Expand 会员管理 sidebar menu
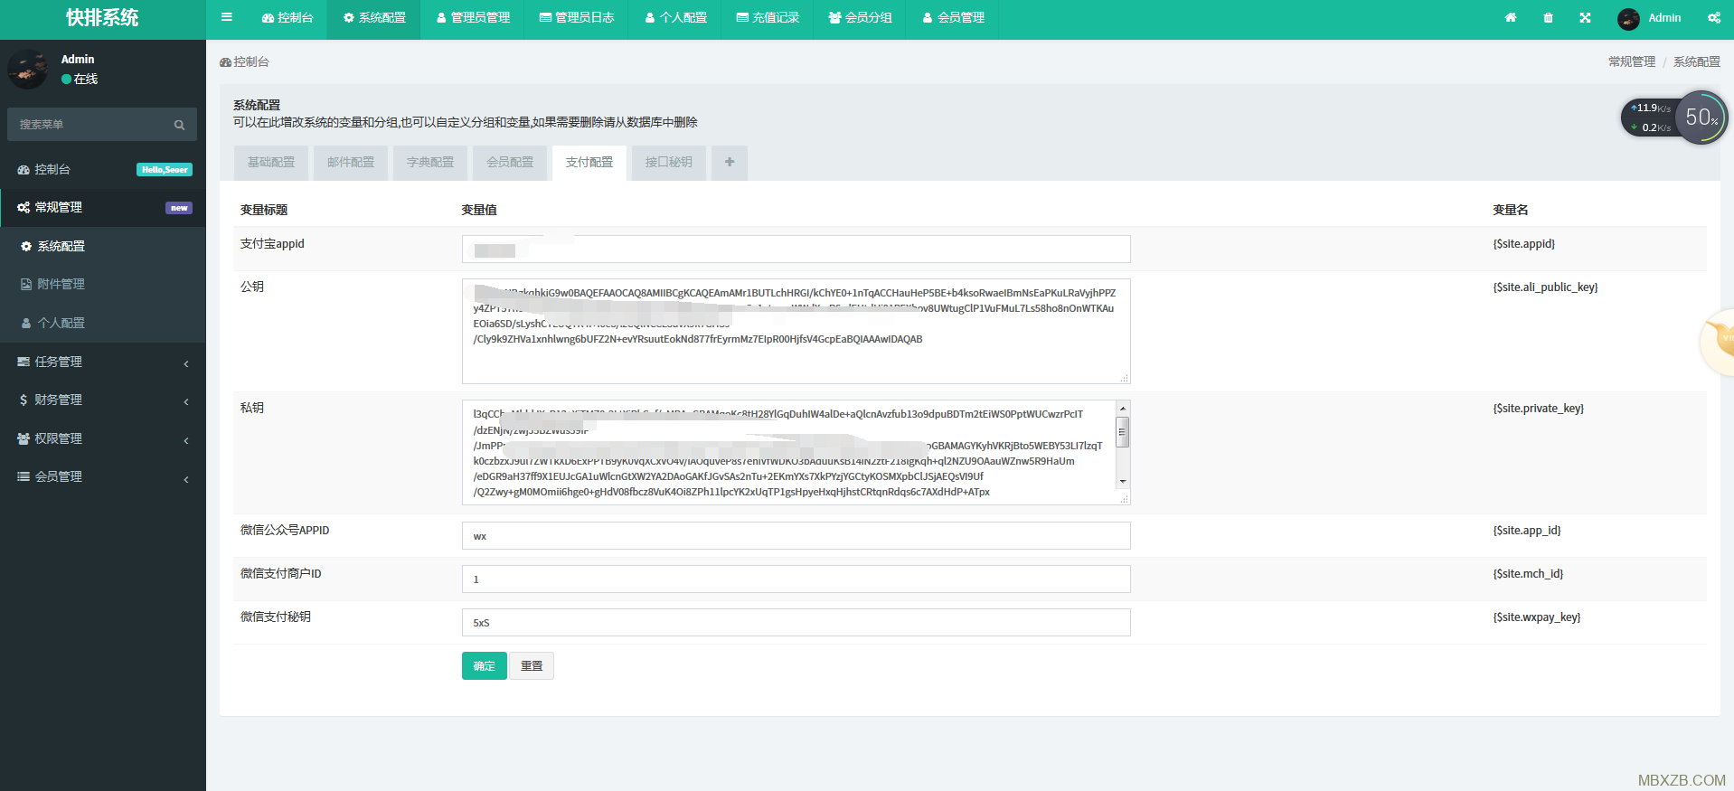 103,476
